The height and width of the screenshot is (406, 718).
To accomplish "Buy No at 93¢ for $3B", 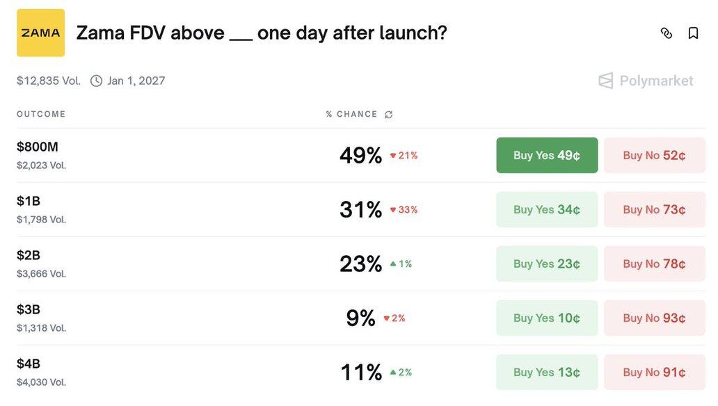I will (654, 318).
